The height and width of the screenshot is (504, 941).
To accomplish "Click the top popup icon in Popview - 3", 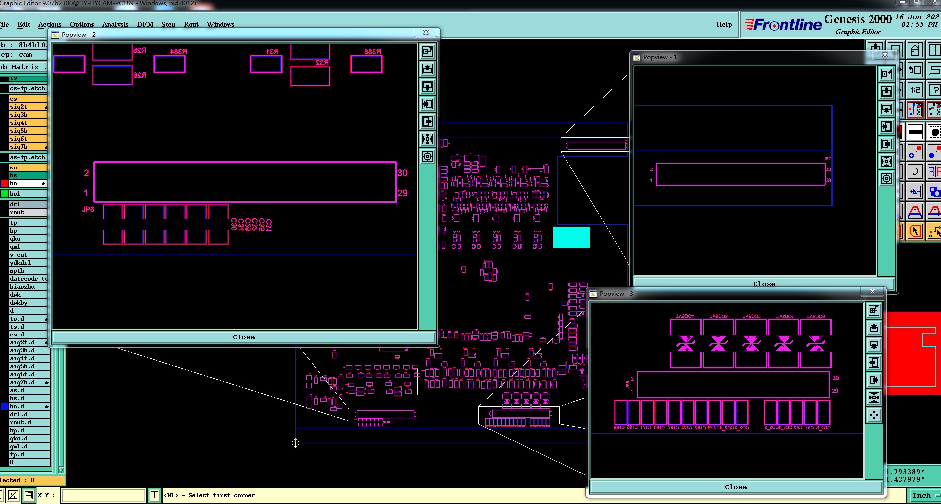I will point(874,310).
